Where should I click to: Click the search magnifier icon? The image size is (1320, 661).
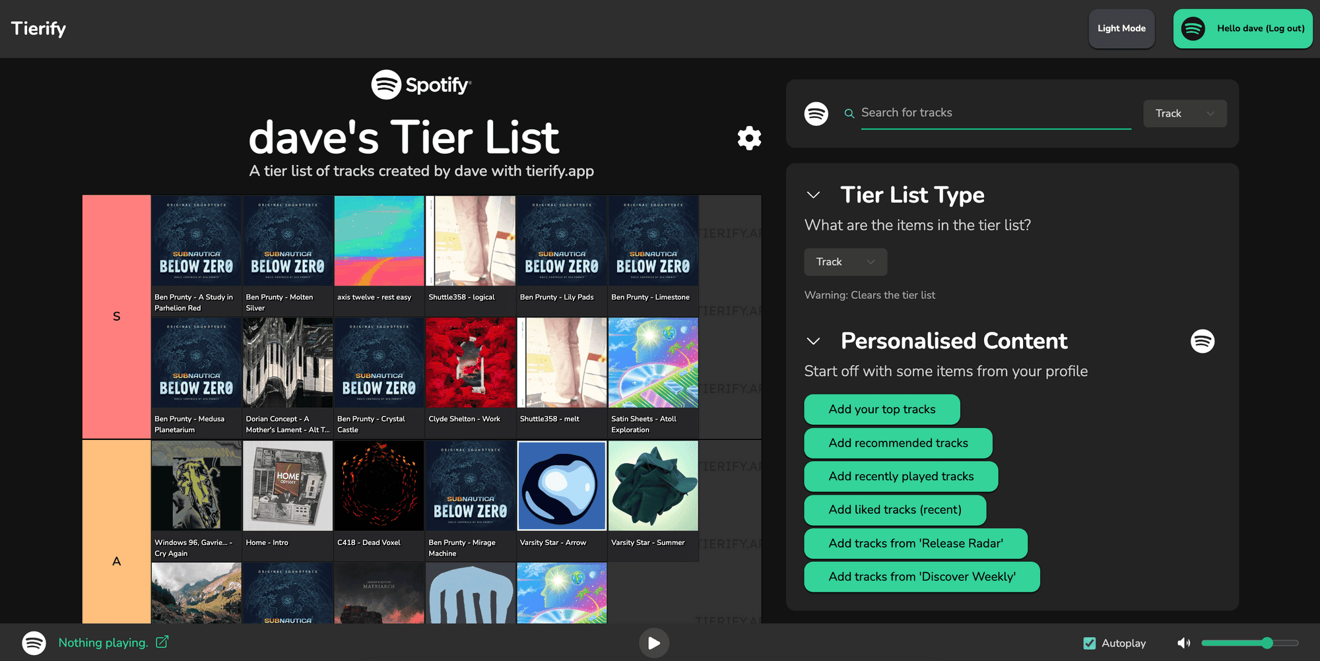pos(849,113)
